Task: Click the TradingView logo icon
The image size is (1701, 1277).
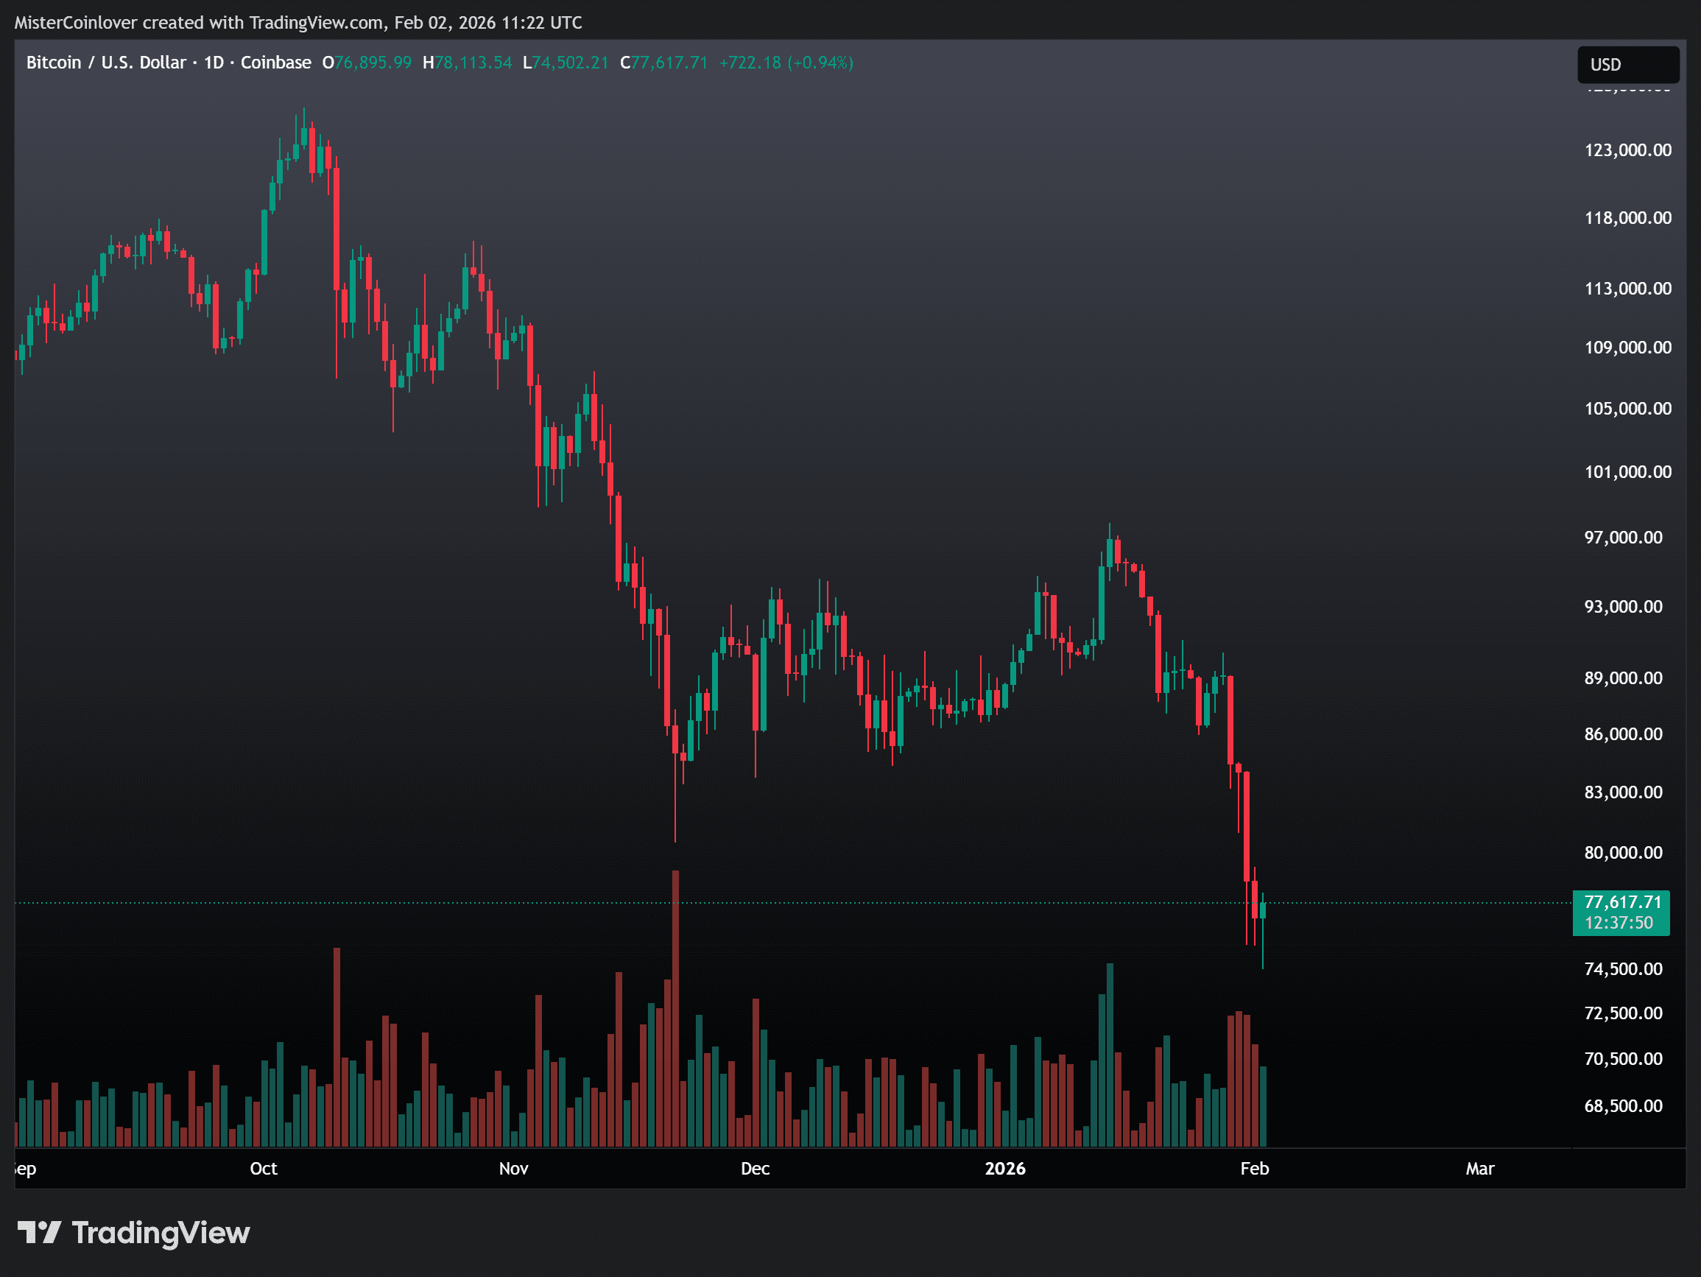Action: [39, 1232]
